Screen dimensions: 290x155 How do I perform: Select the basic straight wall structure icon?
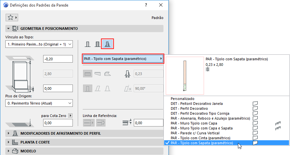[x=88, y=44]
